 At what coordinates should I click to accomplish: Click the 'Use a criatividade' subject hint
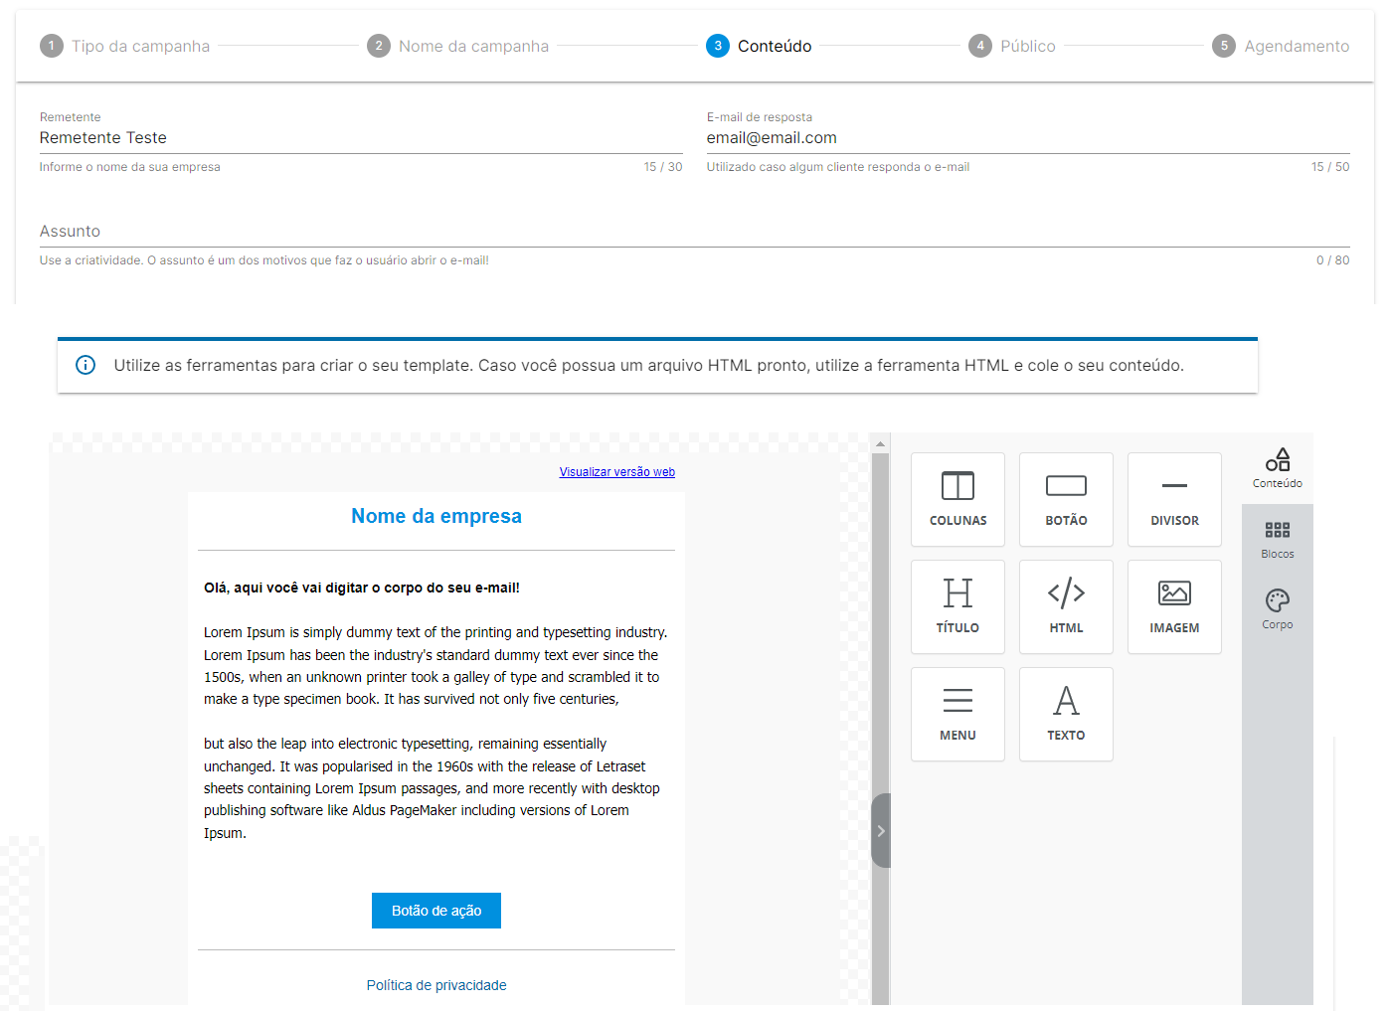264,260
